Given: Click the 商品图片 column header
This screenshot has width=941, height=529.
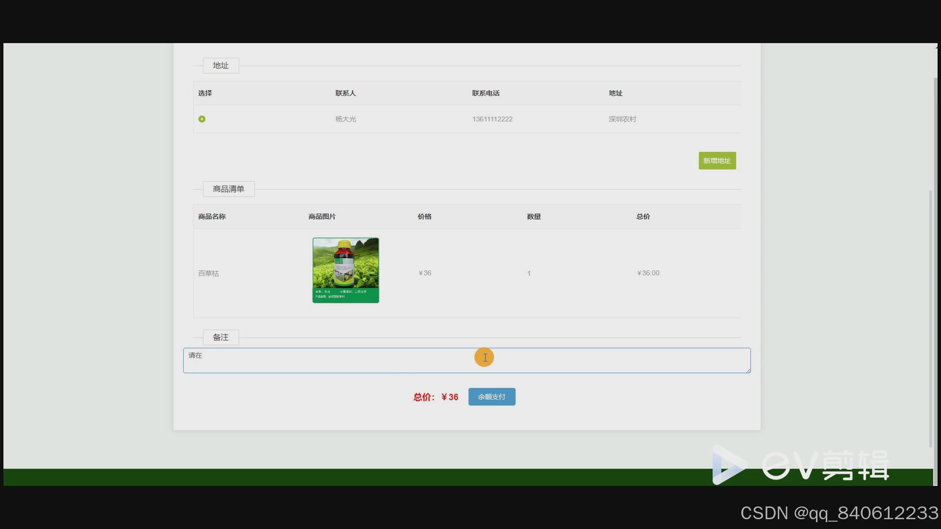Looking at the screenshot, I should click(322, 216).
